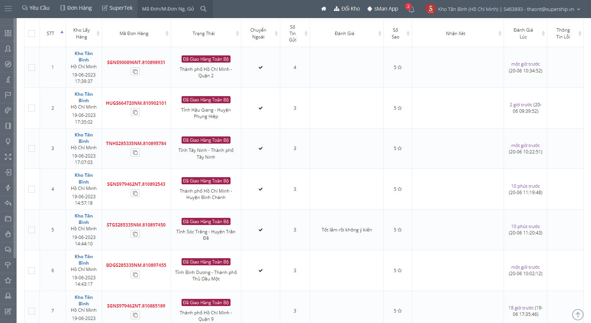This screenshot has height=323, width=591.
Task: Click status badge Đã Giao Hàng Toàn Bộ row 2
Action: tap(206, 100)
